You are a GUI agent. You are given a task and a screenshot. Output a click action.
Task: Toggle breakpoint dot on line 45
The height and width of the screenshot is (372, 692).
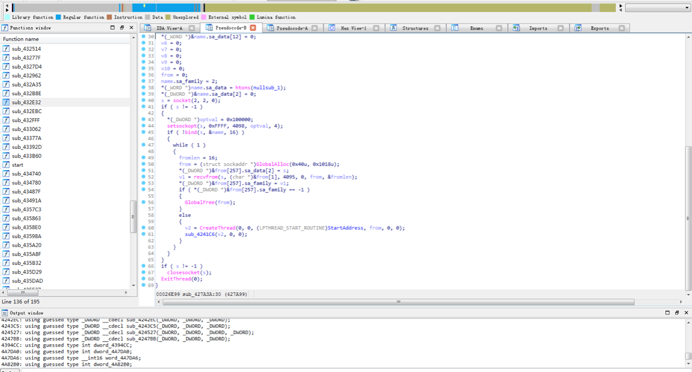click(x=144, y=131)
